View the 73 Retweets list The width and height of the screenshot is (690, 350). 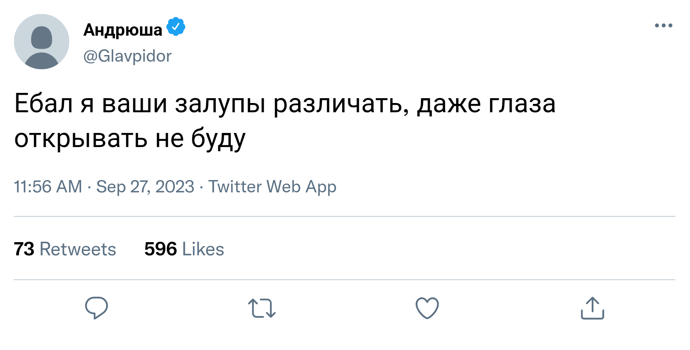(x=65, y=249)
